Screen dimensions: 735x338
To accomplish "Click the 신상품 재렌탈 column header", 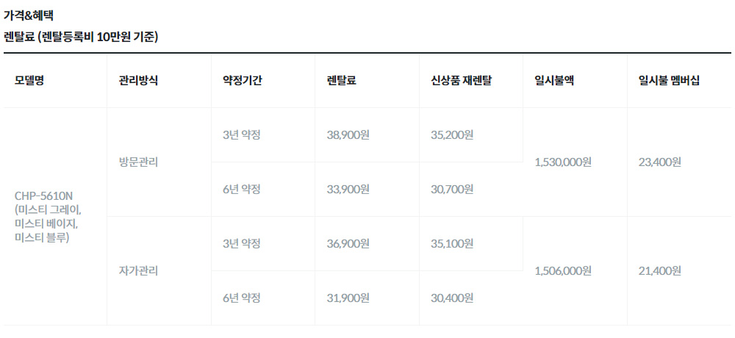I will 462,81.
